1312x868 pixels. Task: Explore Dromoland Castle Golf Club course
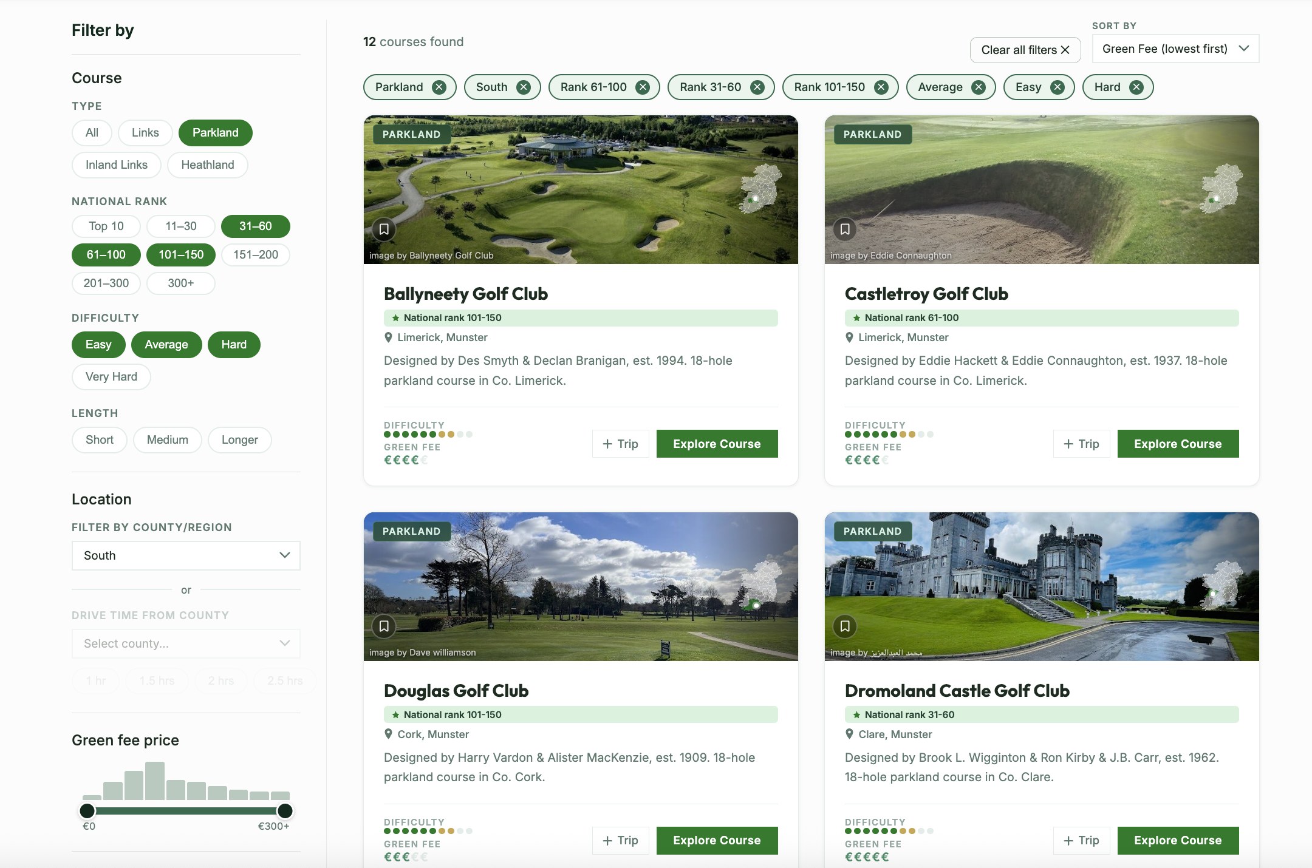1178,841
